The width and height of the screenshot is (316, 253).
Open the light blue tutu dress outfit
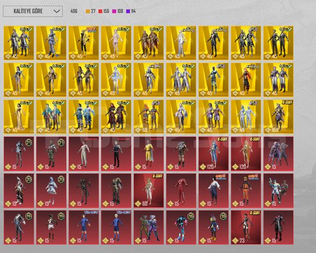[116, 80]
